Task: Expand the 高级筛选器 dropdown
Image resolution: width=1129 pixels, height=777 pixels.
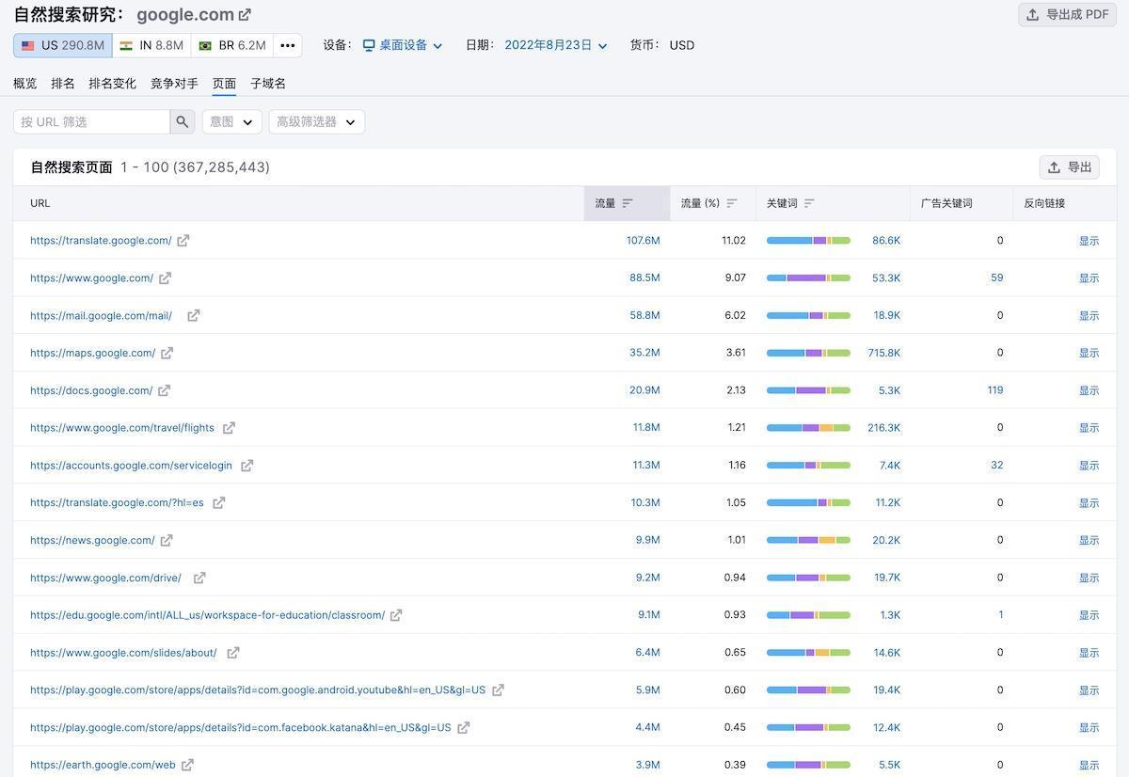Action: coord(317,121)
